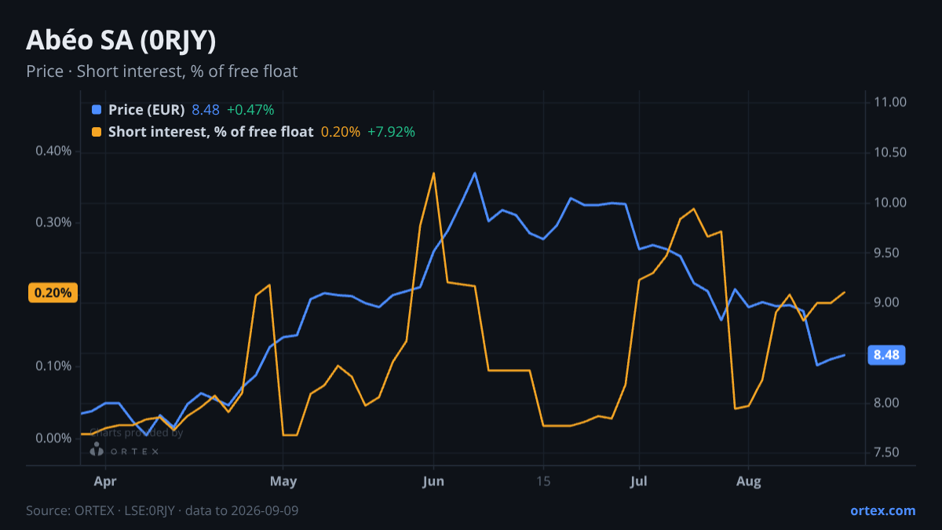Click the blue Price (EUR) legend swatch
Viewport: 942px width, 530px height.
(x=97, y=110)
